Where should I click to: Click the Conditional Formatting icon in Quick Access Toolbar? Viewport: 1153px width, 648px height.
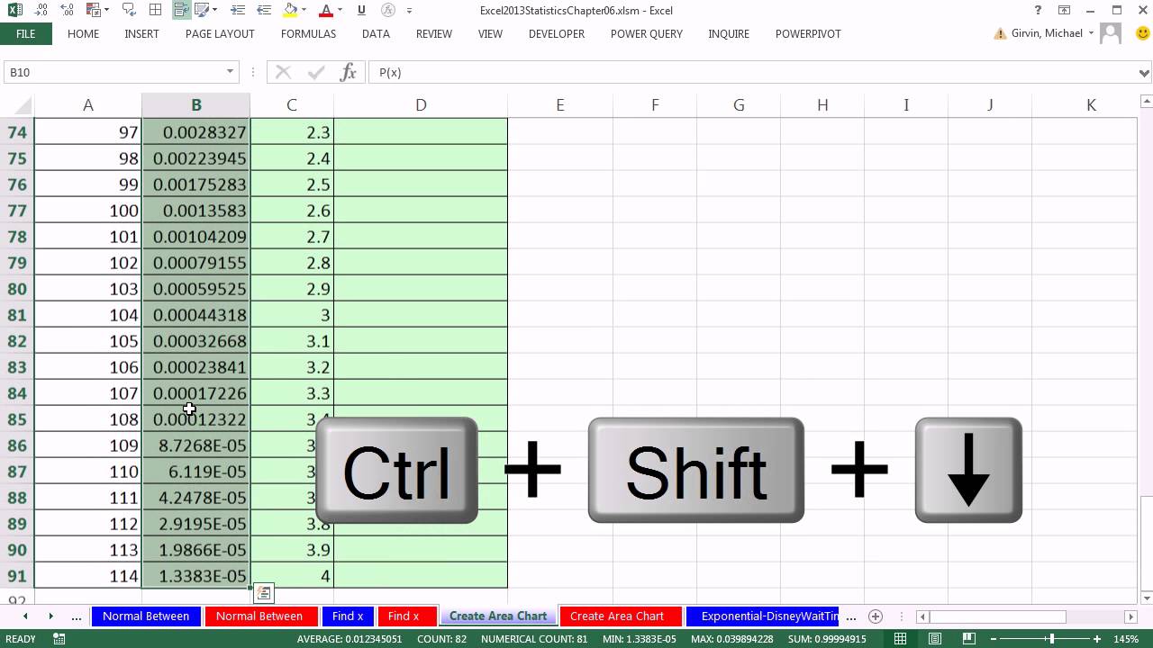click(x=93, y=10)
